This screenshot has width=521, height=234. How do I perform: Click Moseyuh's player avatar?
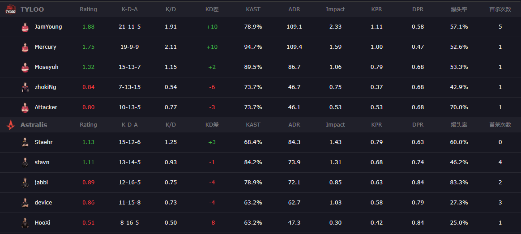click(25, 67)
